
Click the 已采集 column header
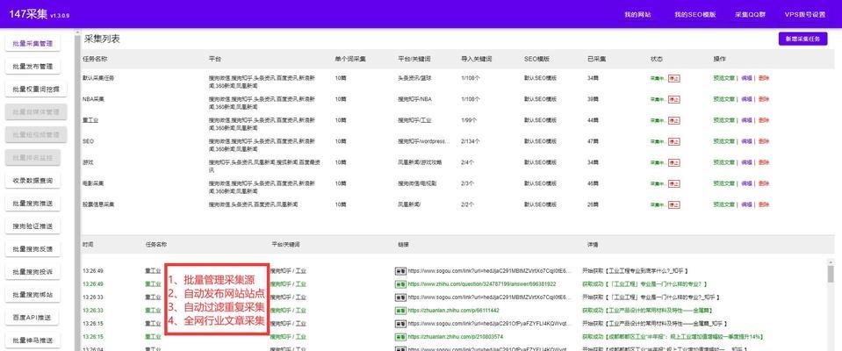point(595,58)
